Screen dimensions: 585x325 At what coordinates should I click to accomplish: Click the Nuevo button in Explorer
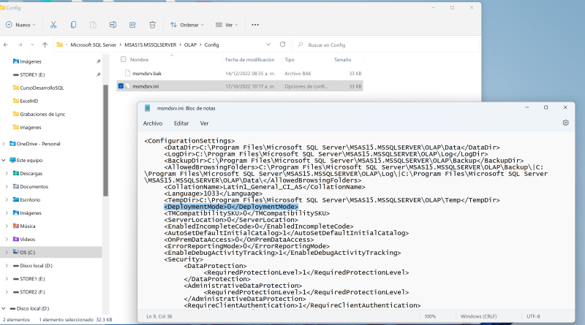[x=20, y=24]
